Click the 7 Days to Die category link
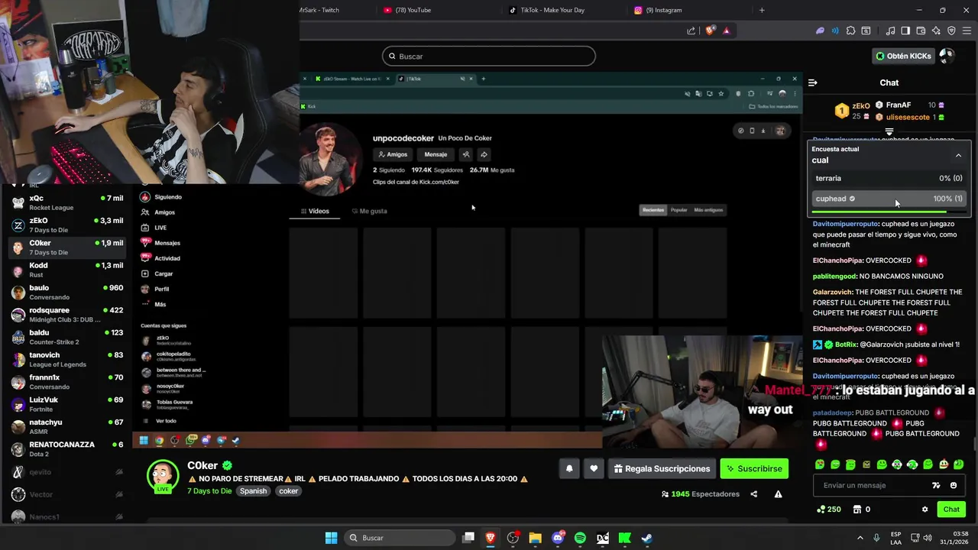 click(x=209, y=491)
